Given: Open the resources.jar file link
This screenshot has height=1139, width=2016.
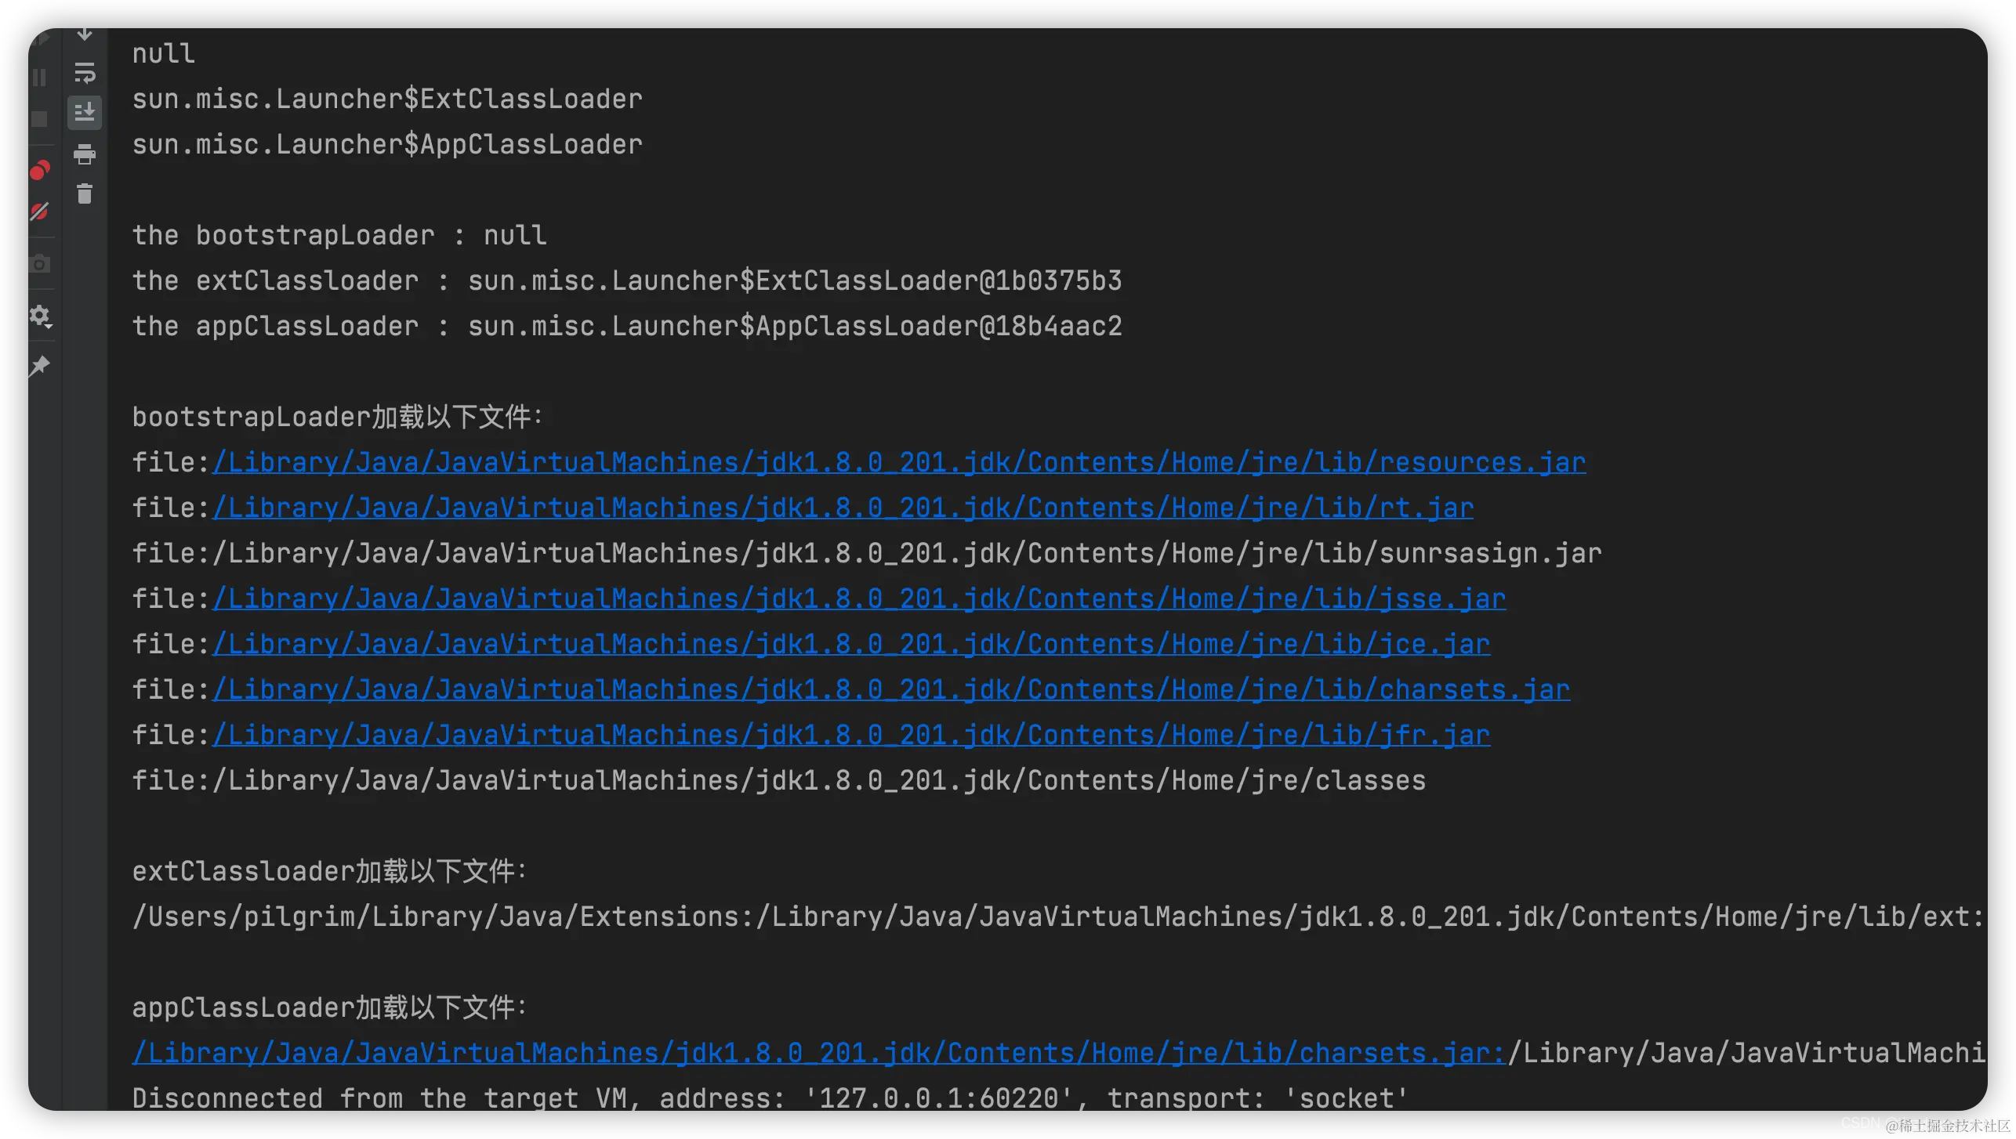Looking at the screenshot, I should 898,462.
